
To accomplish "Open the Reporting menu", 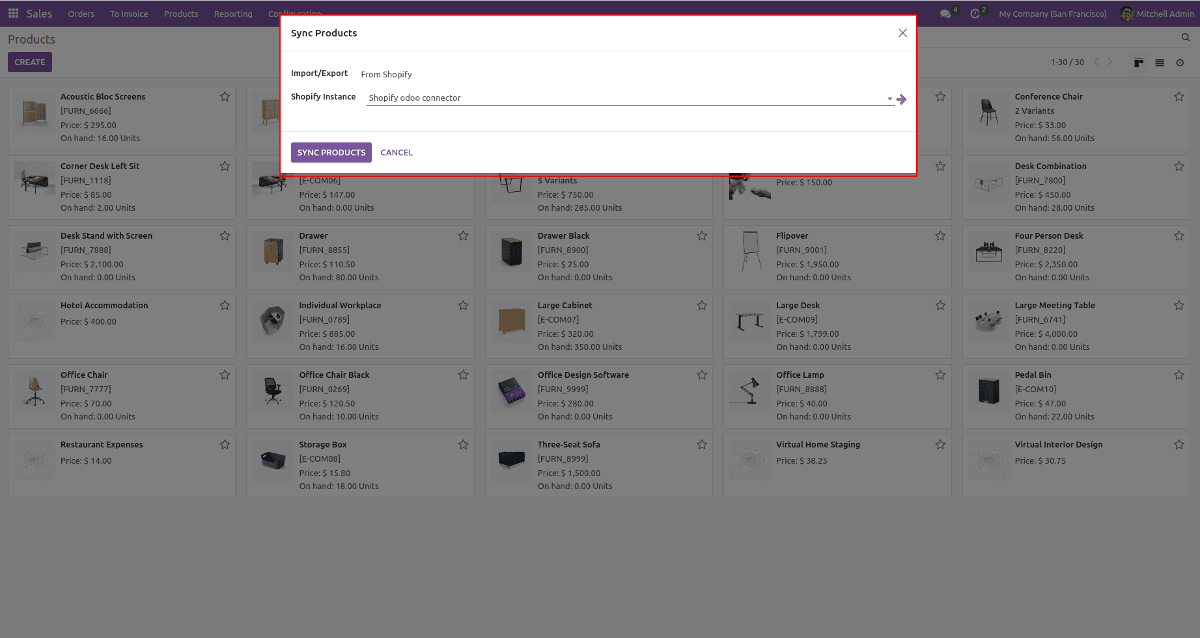I will click(233, 14).
